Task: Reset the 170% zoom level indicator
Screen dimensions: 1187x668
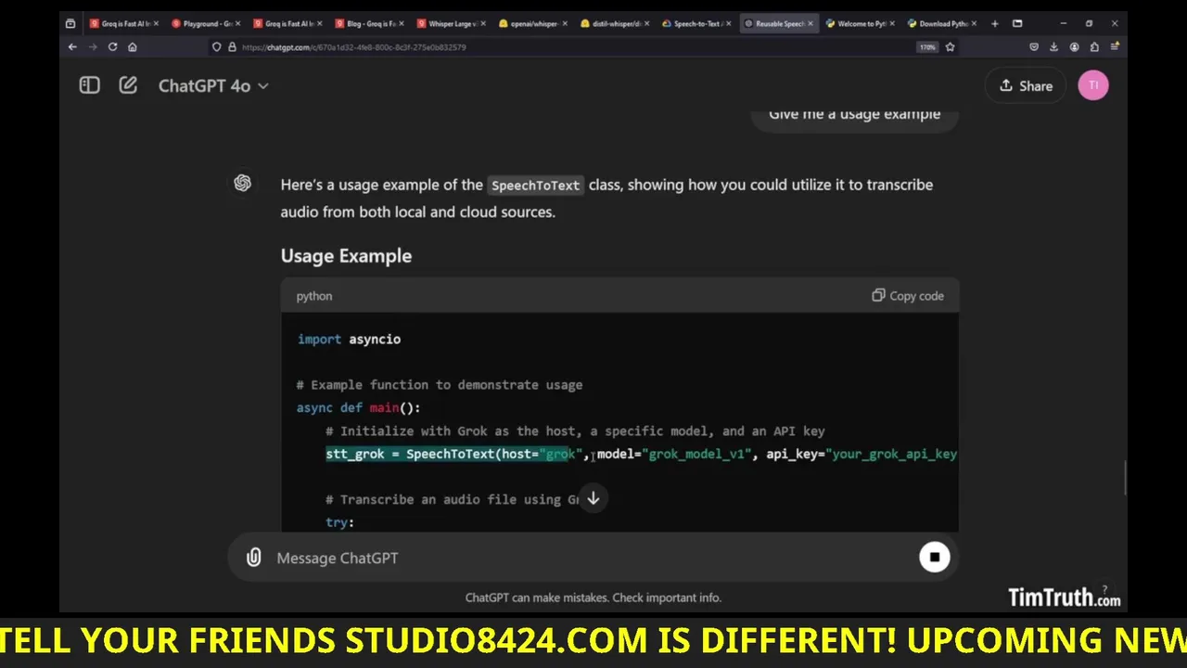Action: [x=927, y=47]
